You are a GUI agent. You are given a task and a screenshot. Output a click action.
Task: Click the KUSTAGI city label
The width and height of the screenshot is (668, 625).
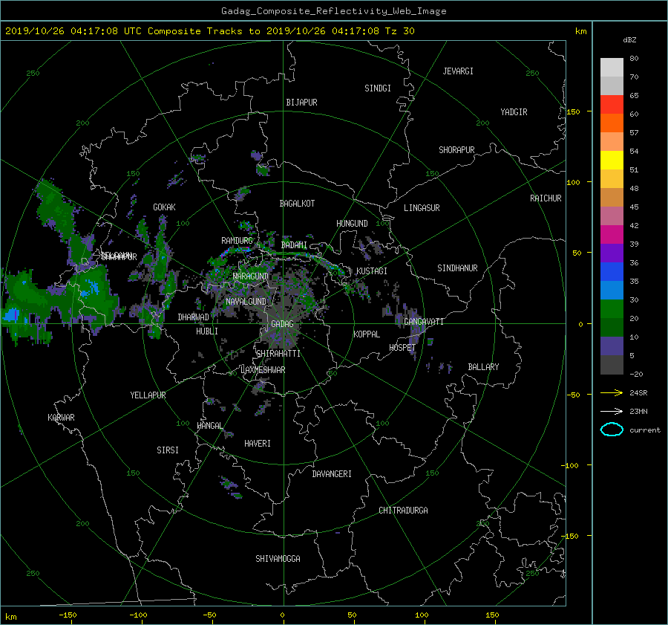[x=372, y=271]
